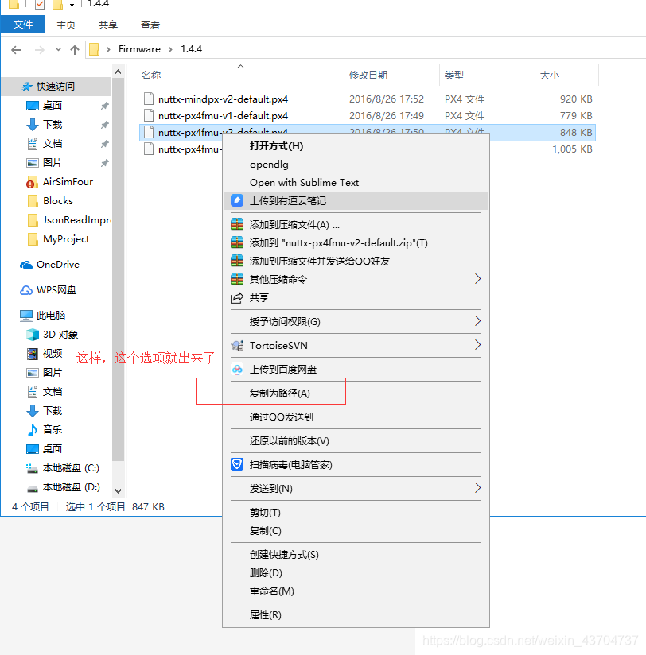Screen dimensions: 646x655
Task: Open recent locations dropdown arrow
Action: [58, 50]
